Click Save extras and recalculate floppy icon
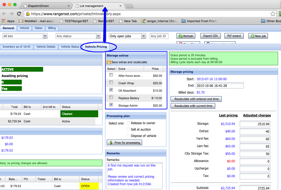The height and width of the screenshot is (190, 281). pos(109,62)
